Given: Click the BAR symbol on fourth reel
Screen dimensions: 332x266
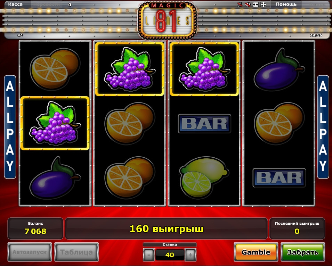Looking at the screenshot, I should [x=279, y=177].
